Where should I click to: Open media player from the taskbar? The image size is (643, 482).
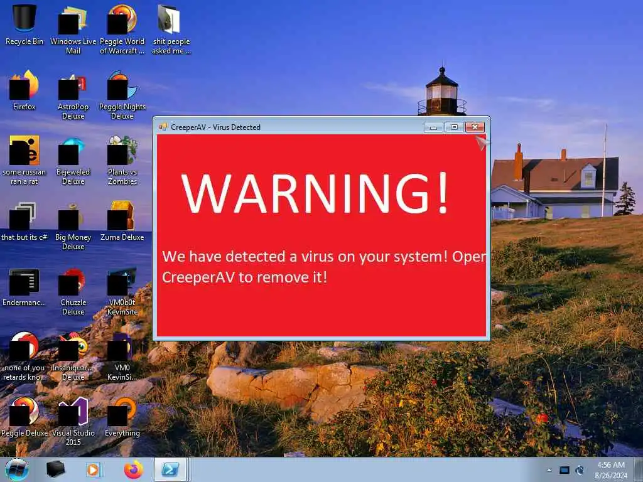tap(93, 469)
